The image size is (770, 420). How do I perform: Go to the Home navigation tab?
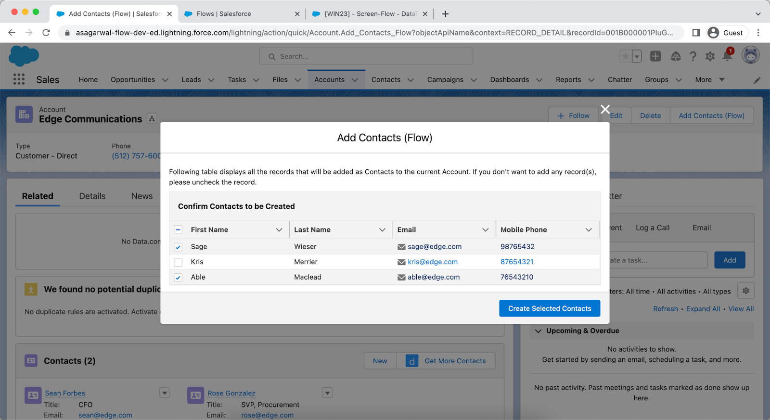tap(88, 80)
